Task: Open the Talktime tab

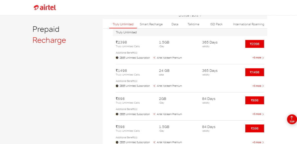Action: click(193, 24)
